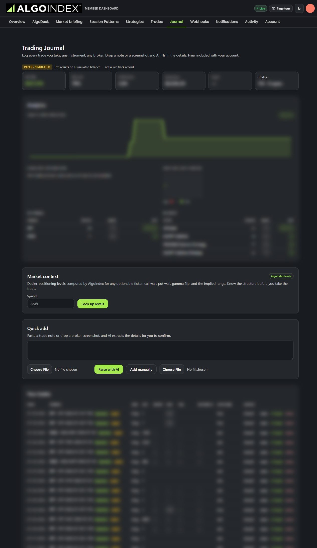Focus the Symbol input field
This screenshot has width=317, height=548.
coord(51,304)
